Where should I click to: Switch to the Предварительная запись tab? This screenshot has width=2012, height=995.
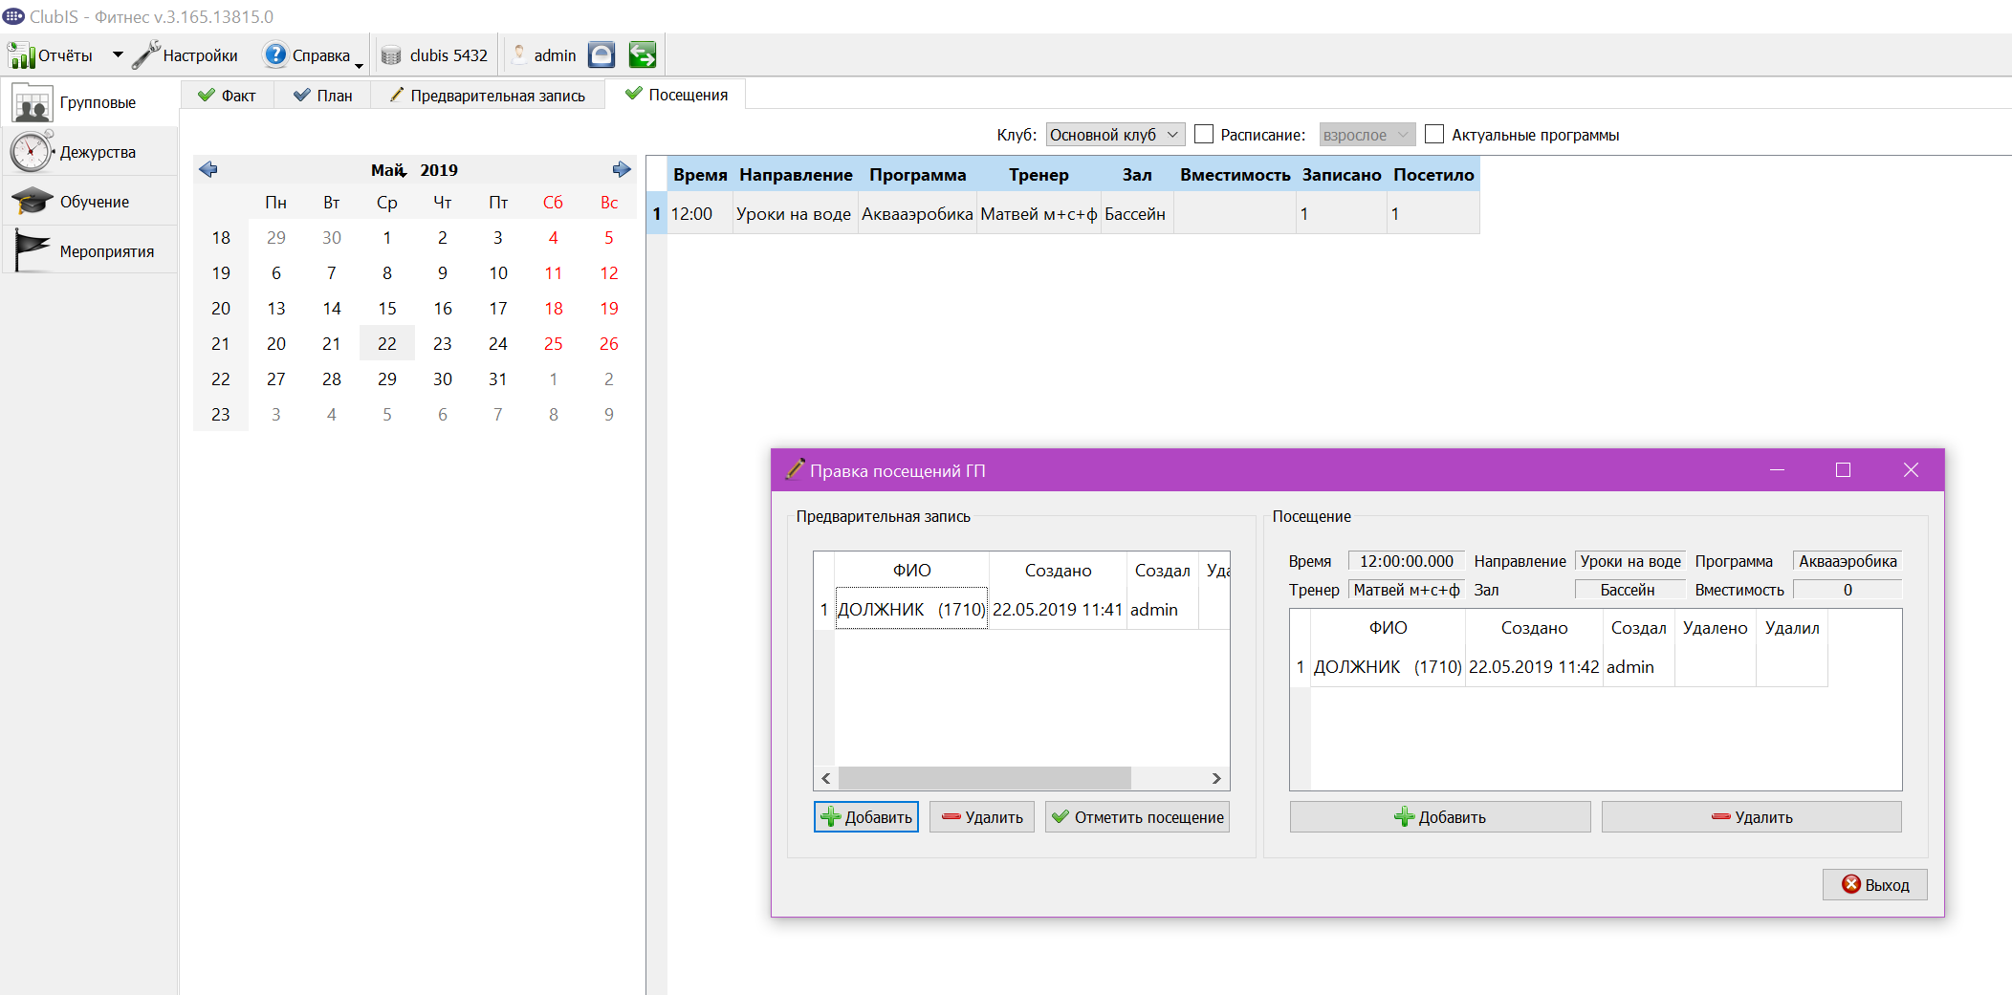488,96
